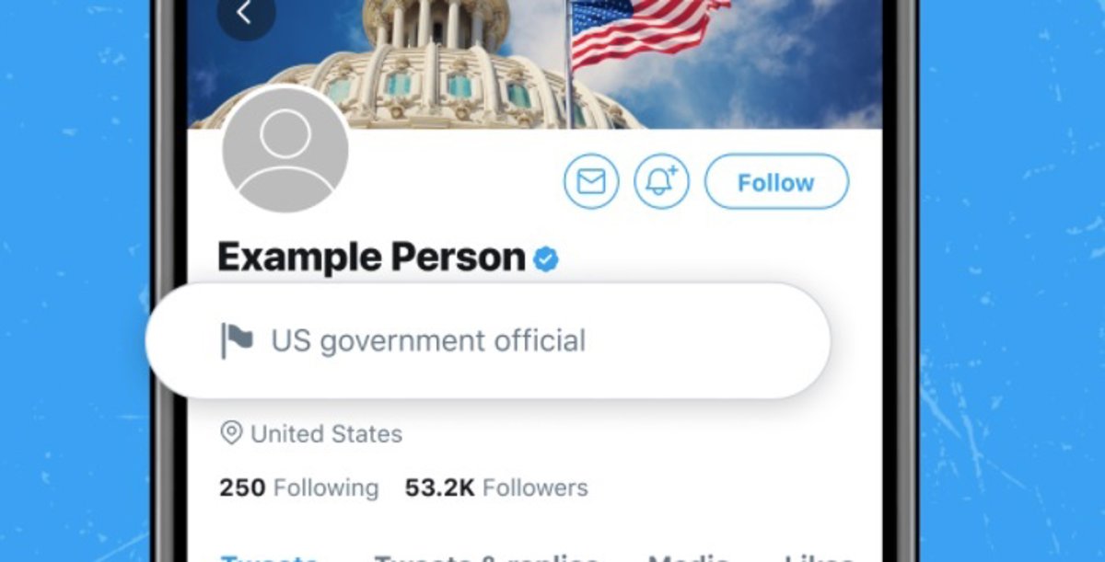1105x562 pixels.
Task: Click the location pin icon
Action: coord(231,433)
